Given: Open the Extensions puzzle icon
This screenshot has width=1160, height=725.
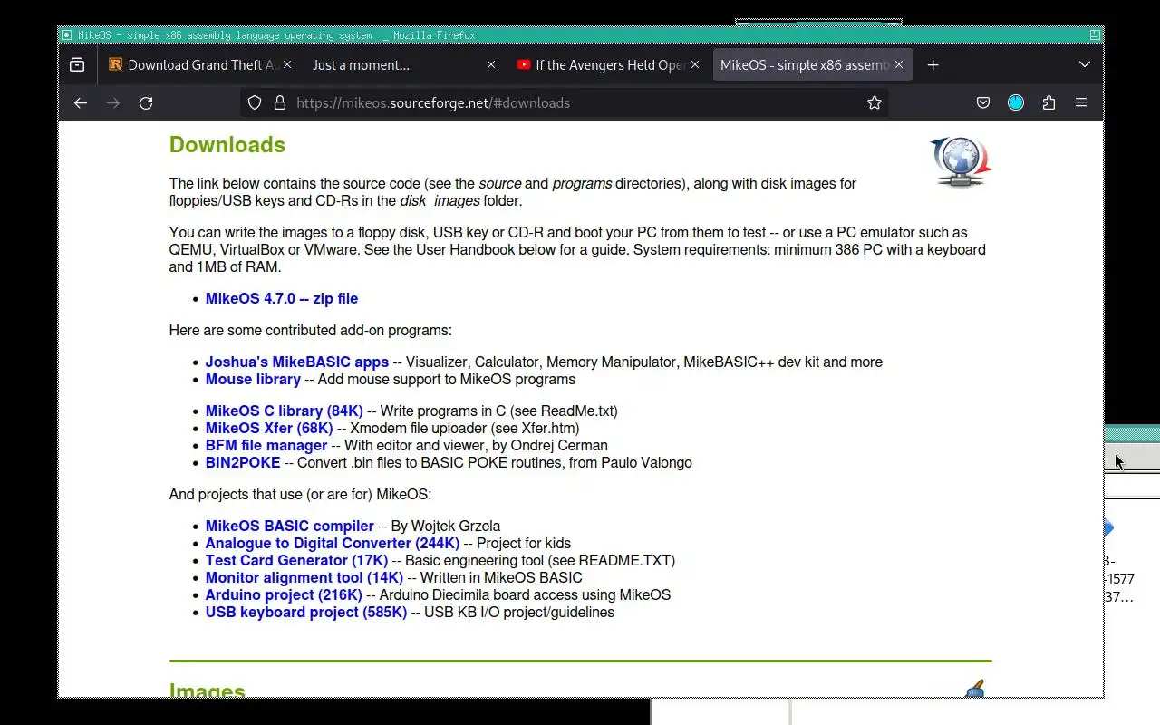Looking at the screenshot, I should 1049,103.
